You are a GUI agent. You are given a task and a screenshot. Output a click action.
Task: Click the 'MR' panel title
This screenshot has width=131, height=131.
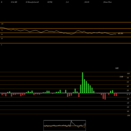coord(117,68)
